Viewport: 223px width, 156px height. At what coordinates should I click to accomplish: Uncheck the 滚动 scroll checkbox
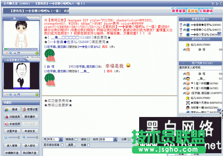click(89, 140)
